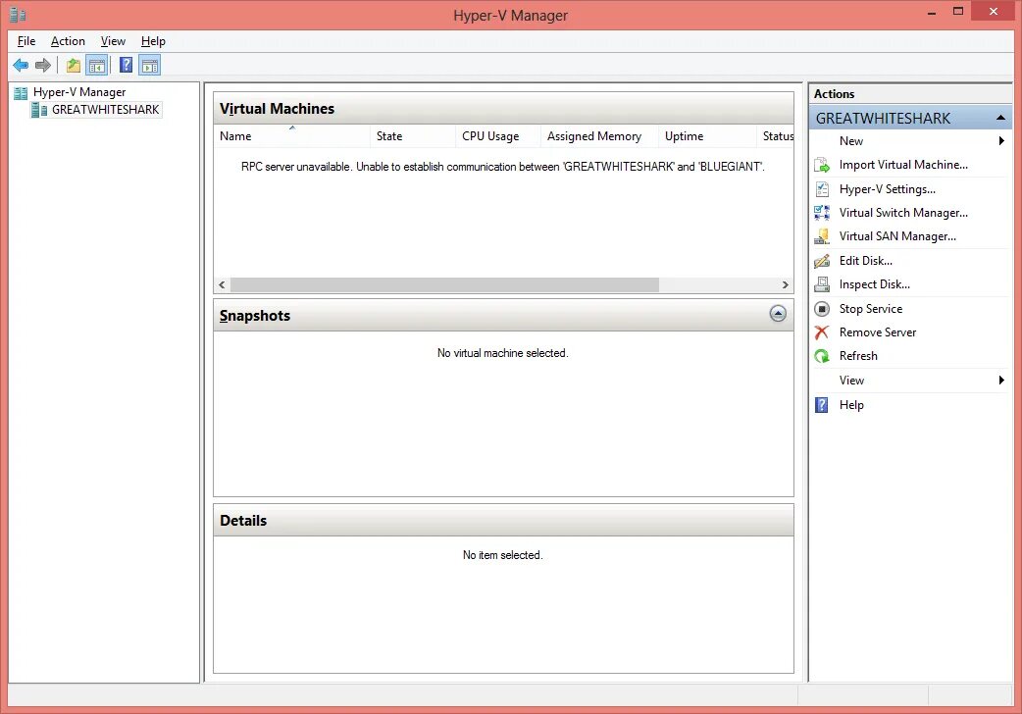Click Import Virtual Machine... action
This screenshot has width=1022, height=714.
903,165
